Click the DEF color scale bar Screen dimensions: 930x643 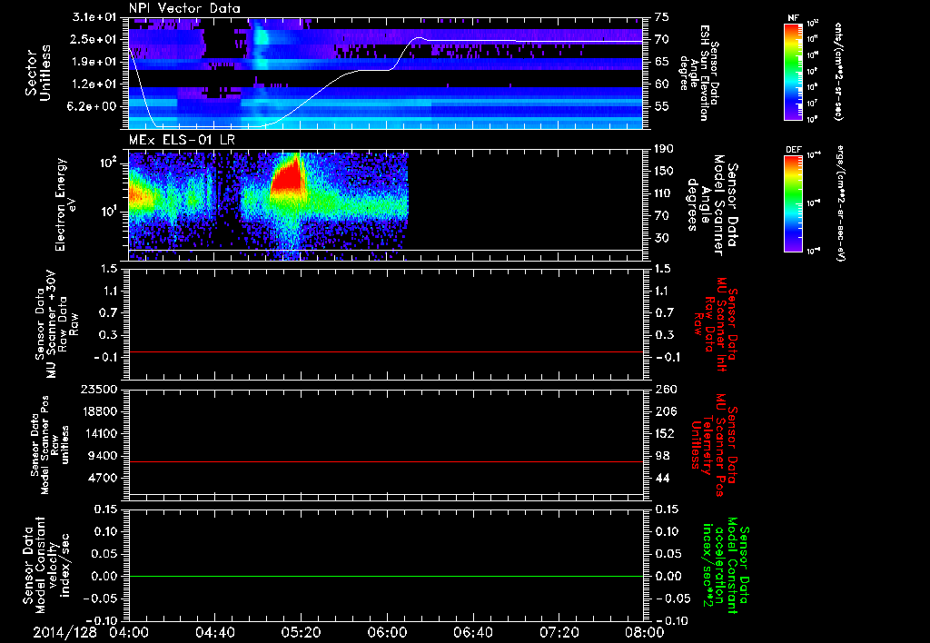click(x=794, y=203)
